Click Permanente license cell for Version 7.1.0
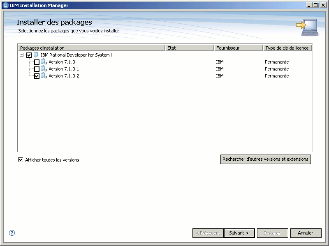The height and width of the screenshot is (246, 329). 277,62
